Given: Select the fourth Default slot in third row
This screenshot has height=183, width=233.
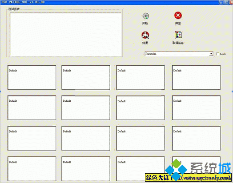Looking at the screenshot, I should [196, 138].
